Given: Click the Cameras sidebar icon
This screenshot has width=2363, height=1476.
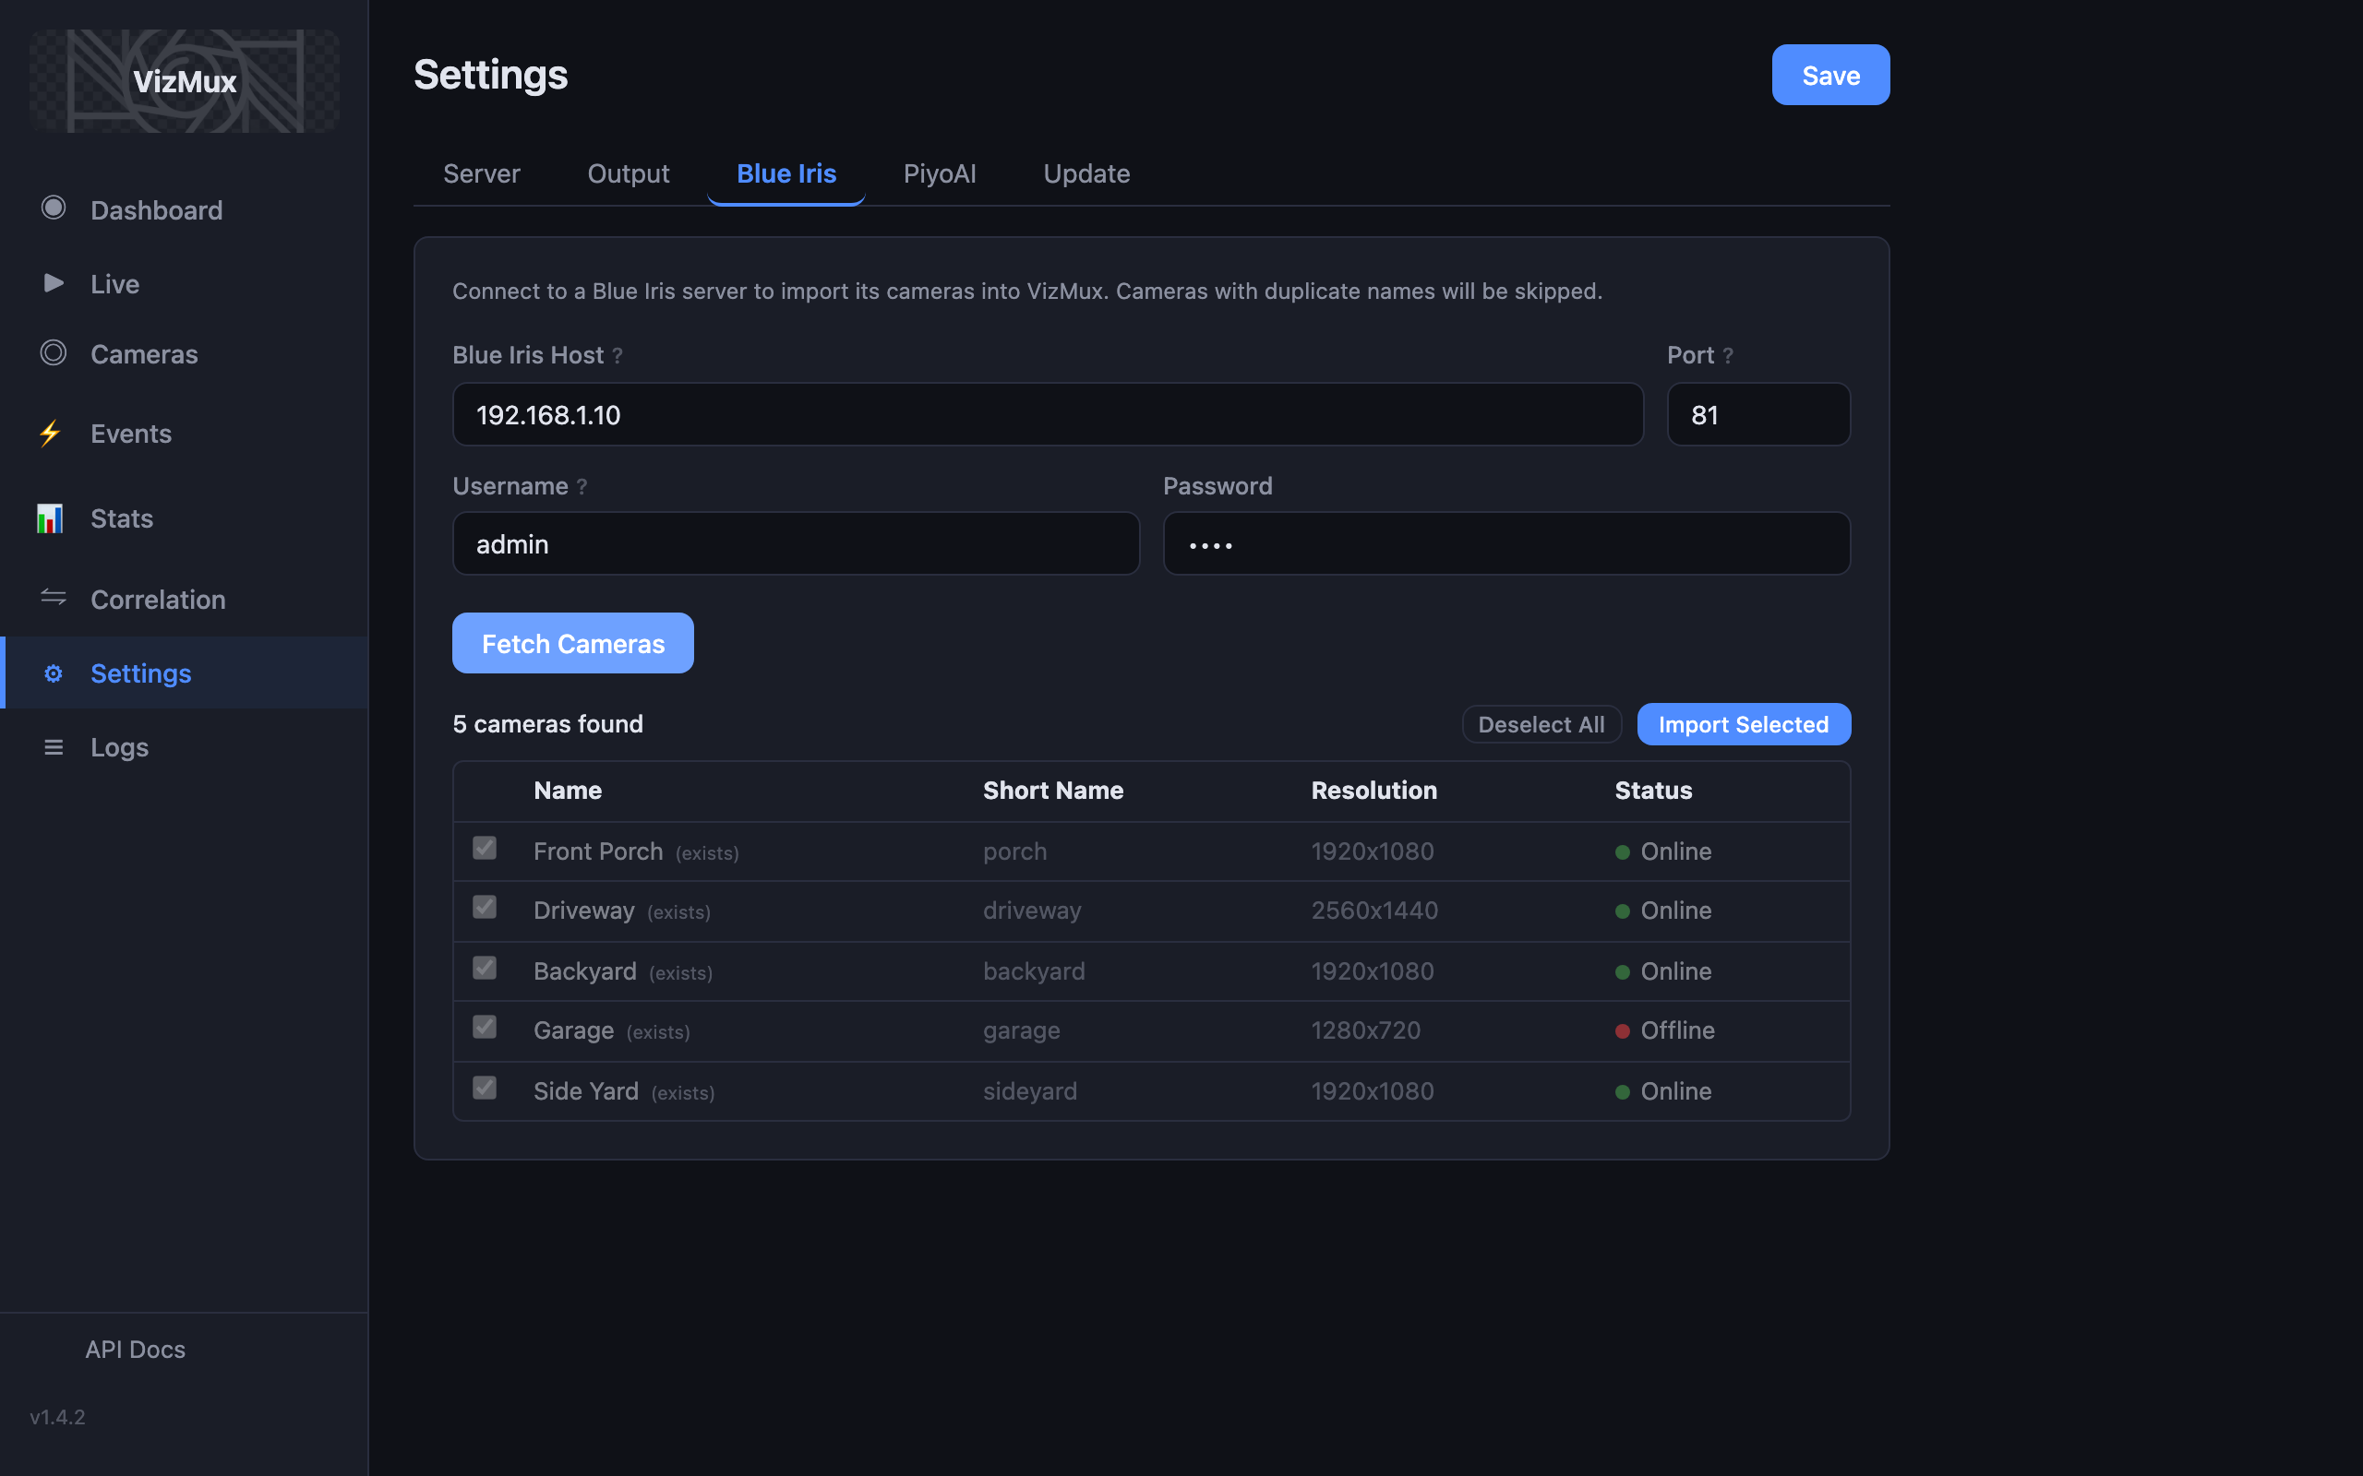Looking at the screenshot, I should pos(54,352).
